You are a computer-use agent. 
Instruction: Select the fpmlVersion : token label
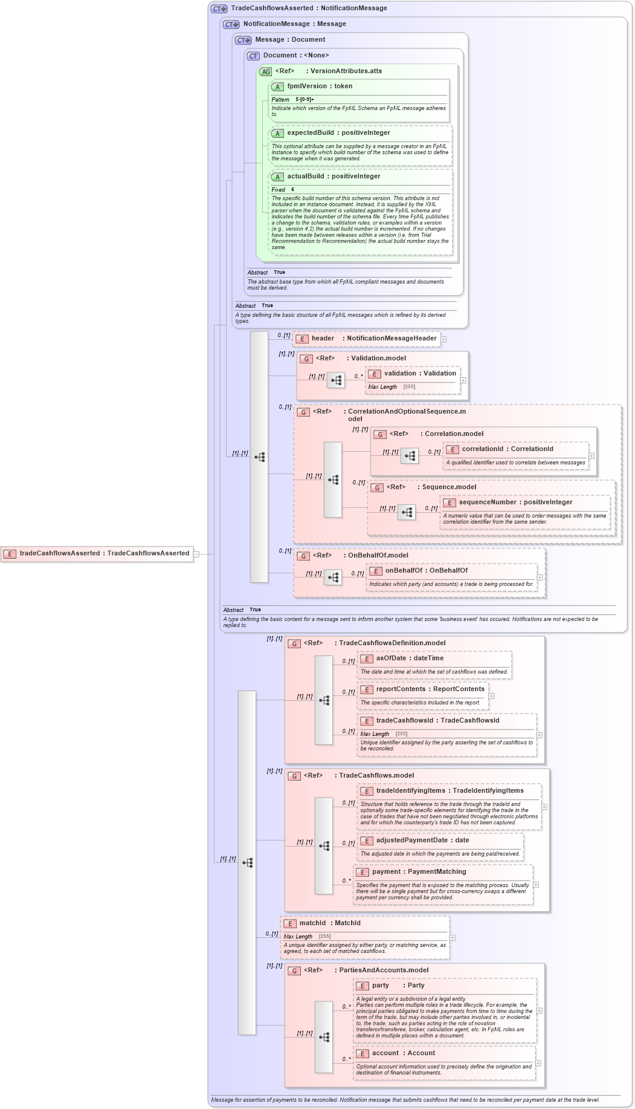(320, 86)
